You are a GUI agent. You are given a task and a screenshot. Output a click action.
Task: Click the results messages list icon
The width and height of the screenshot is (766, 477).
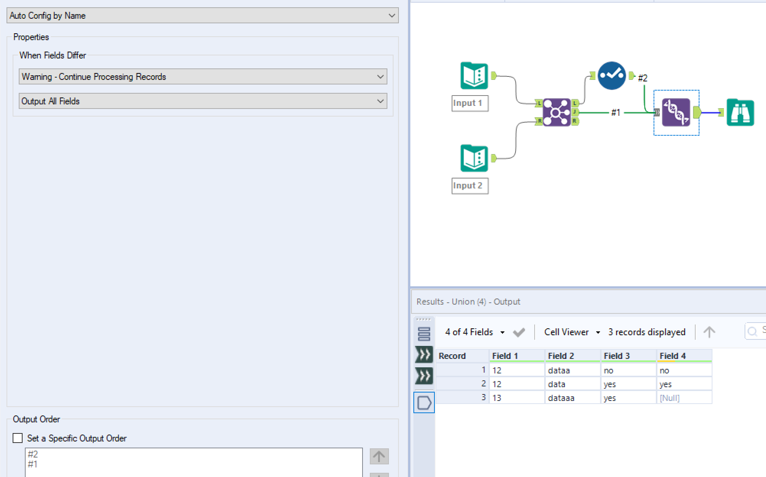[424, 334]
